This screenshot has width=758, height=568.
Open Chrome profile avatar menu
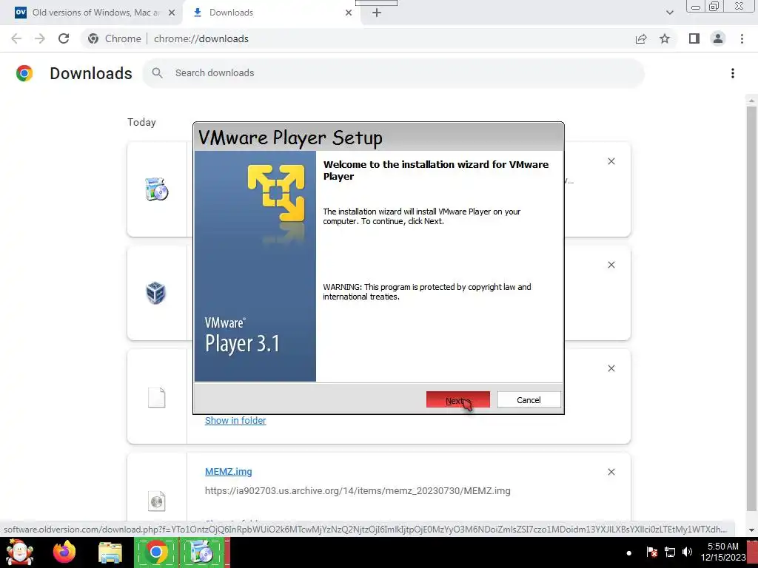[x=718, y=38]
